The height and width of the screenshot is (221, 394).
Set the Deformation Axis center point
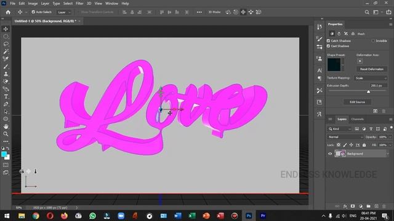point(360,61)
